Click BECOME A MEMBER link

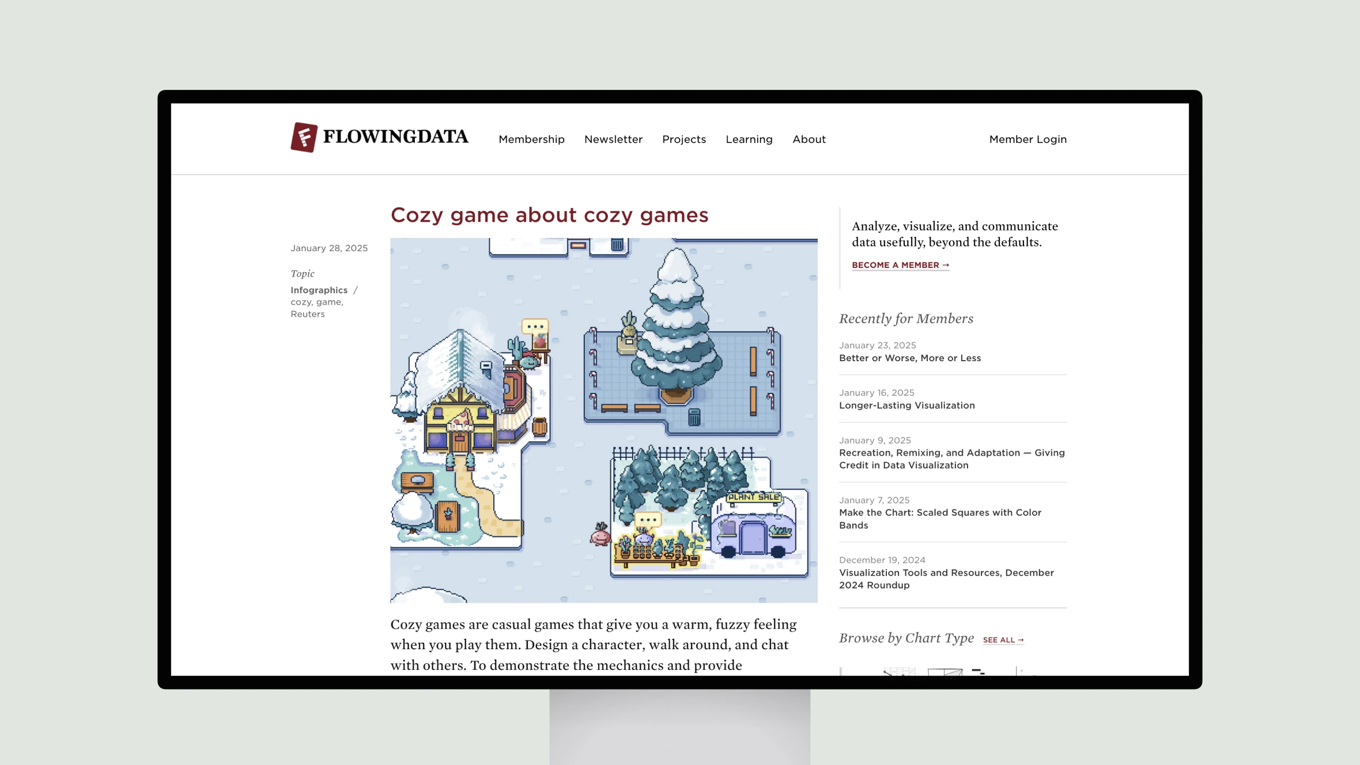point(900,264)
